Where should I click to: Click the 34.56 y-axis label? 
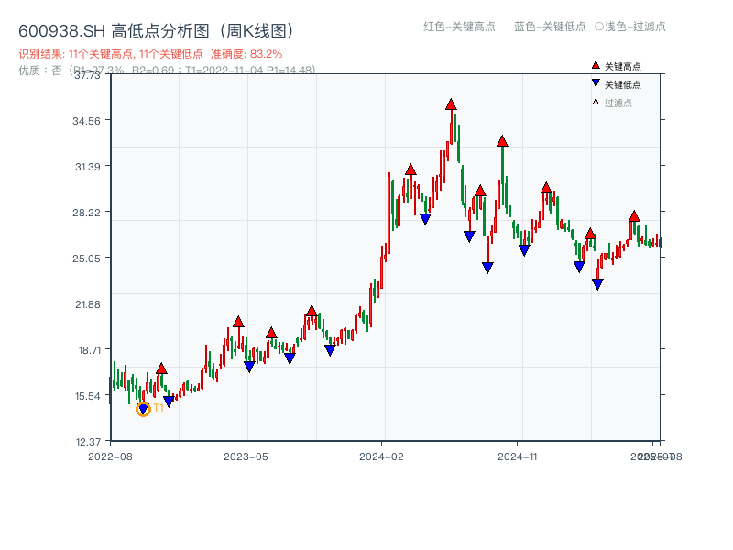[86, 121]
